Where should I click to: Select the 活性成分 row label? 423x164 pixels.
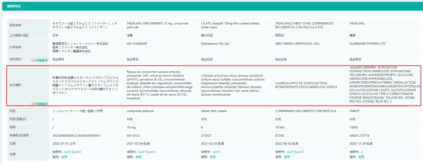[15, 59]
